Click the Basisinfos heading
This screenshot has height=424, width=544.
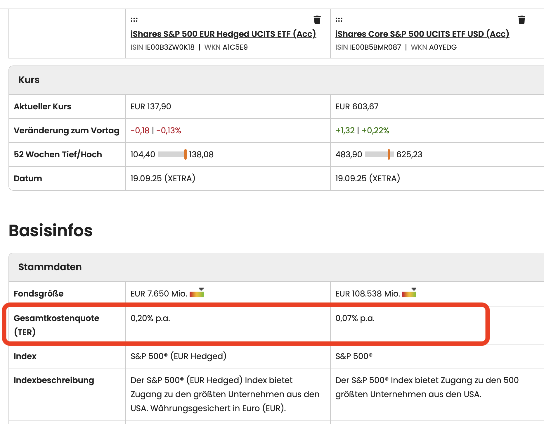[x=51, y=230]
